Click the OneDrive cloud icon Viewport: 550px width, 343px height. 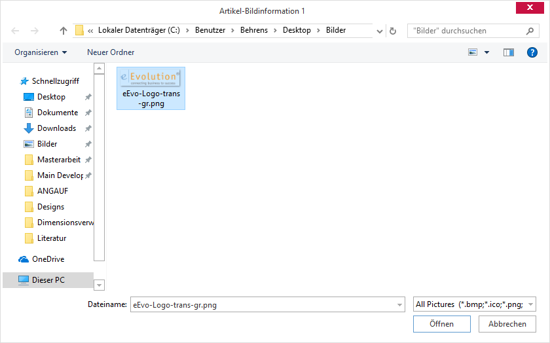click(24, 259)
